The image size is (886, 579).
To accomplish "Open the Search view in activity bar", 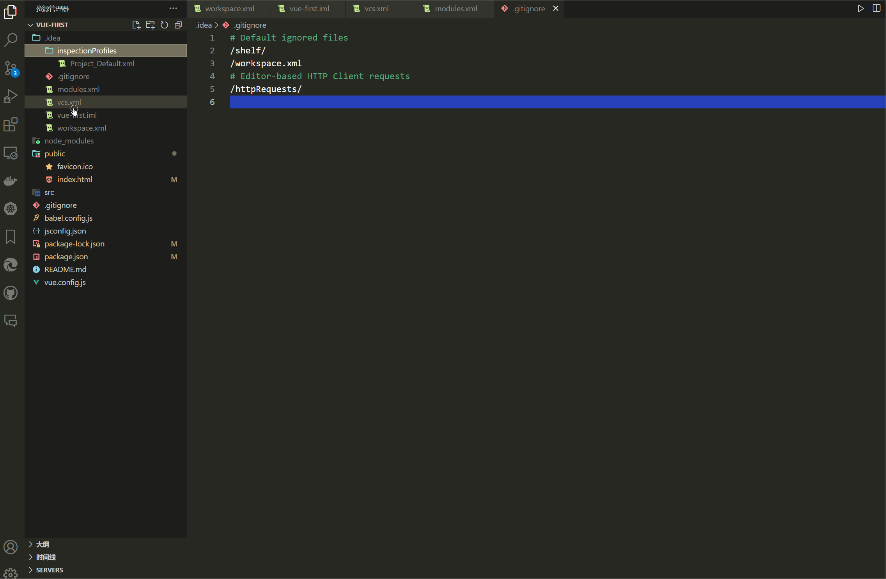I will click(11, 40).
